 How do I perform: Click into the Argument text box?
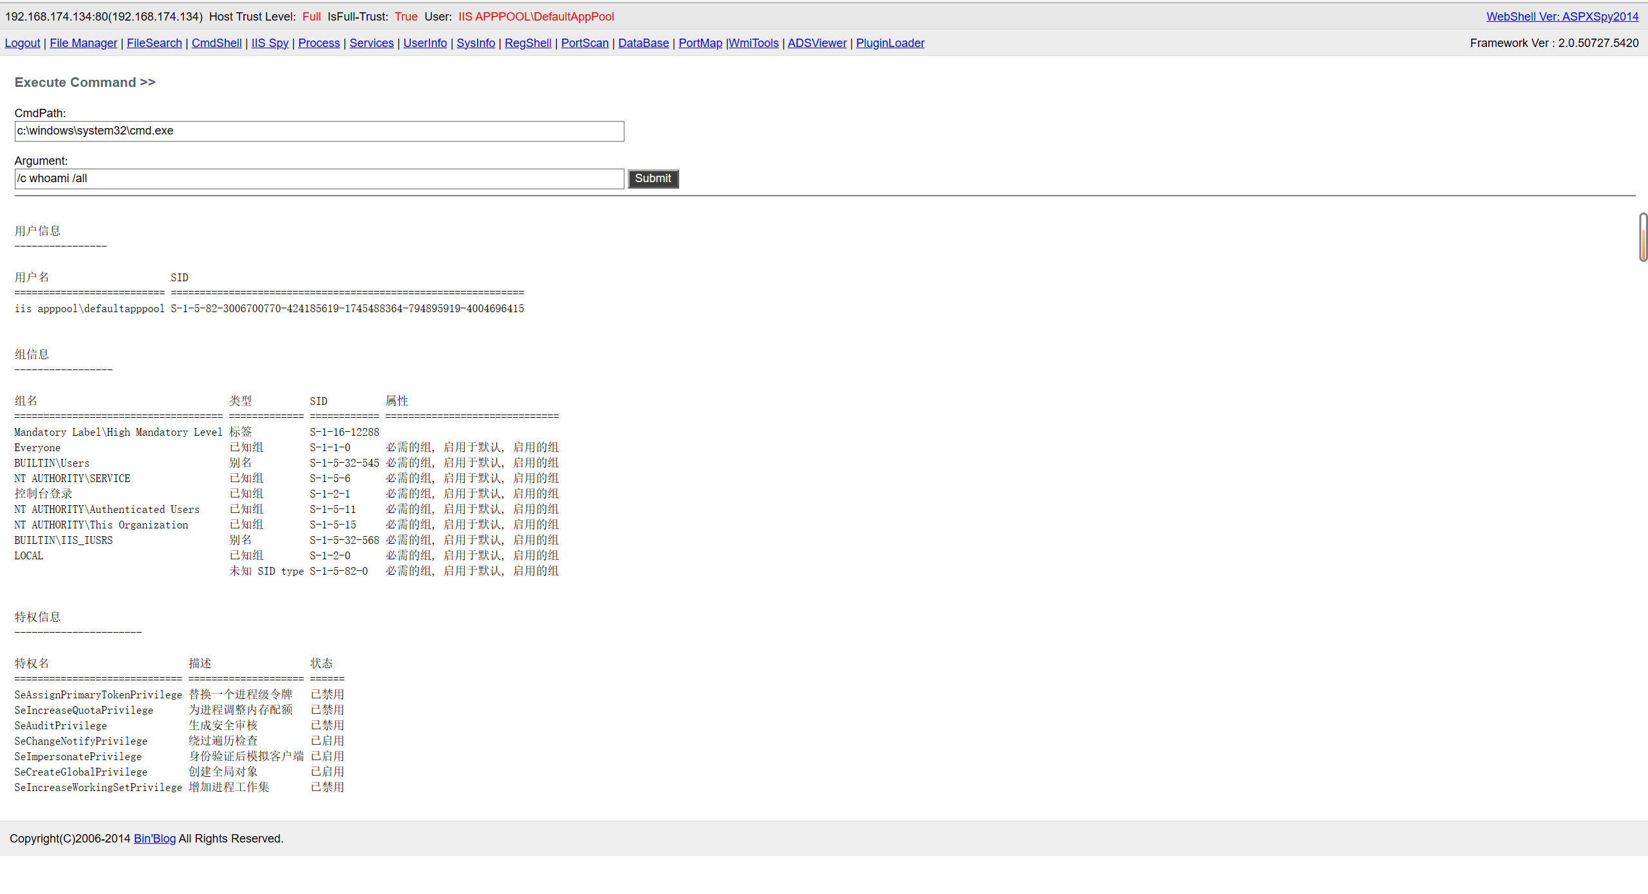[x=319, y=179]
